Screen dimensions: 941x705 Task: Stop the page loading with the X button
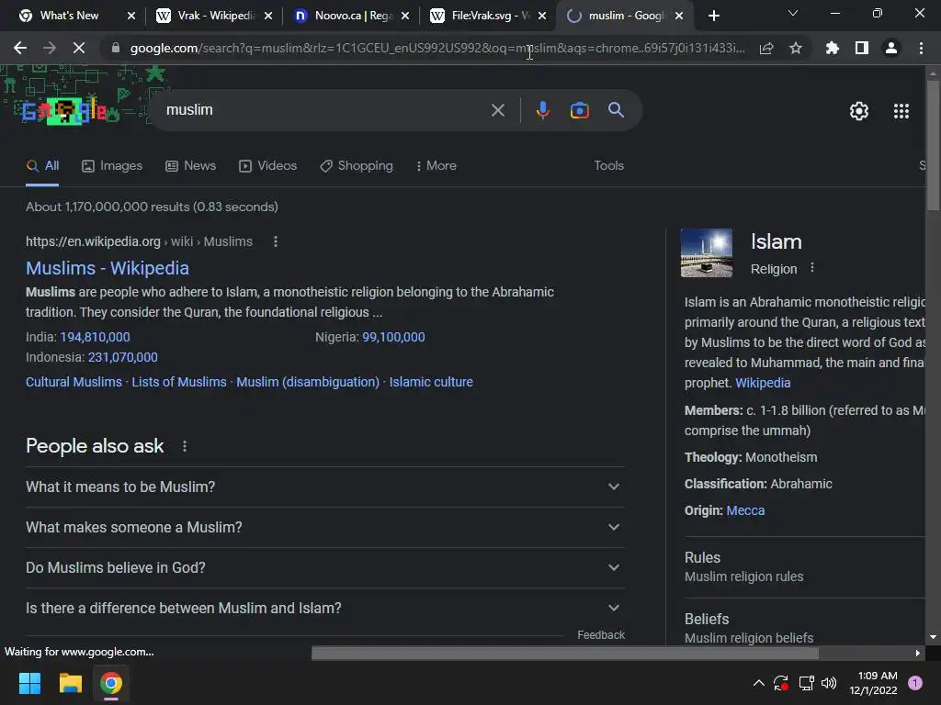(79, 48)
